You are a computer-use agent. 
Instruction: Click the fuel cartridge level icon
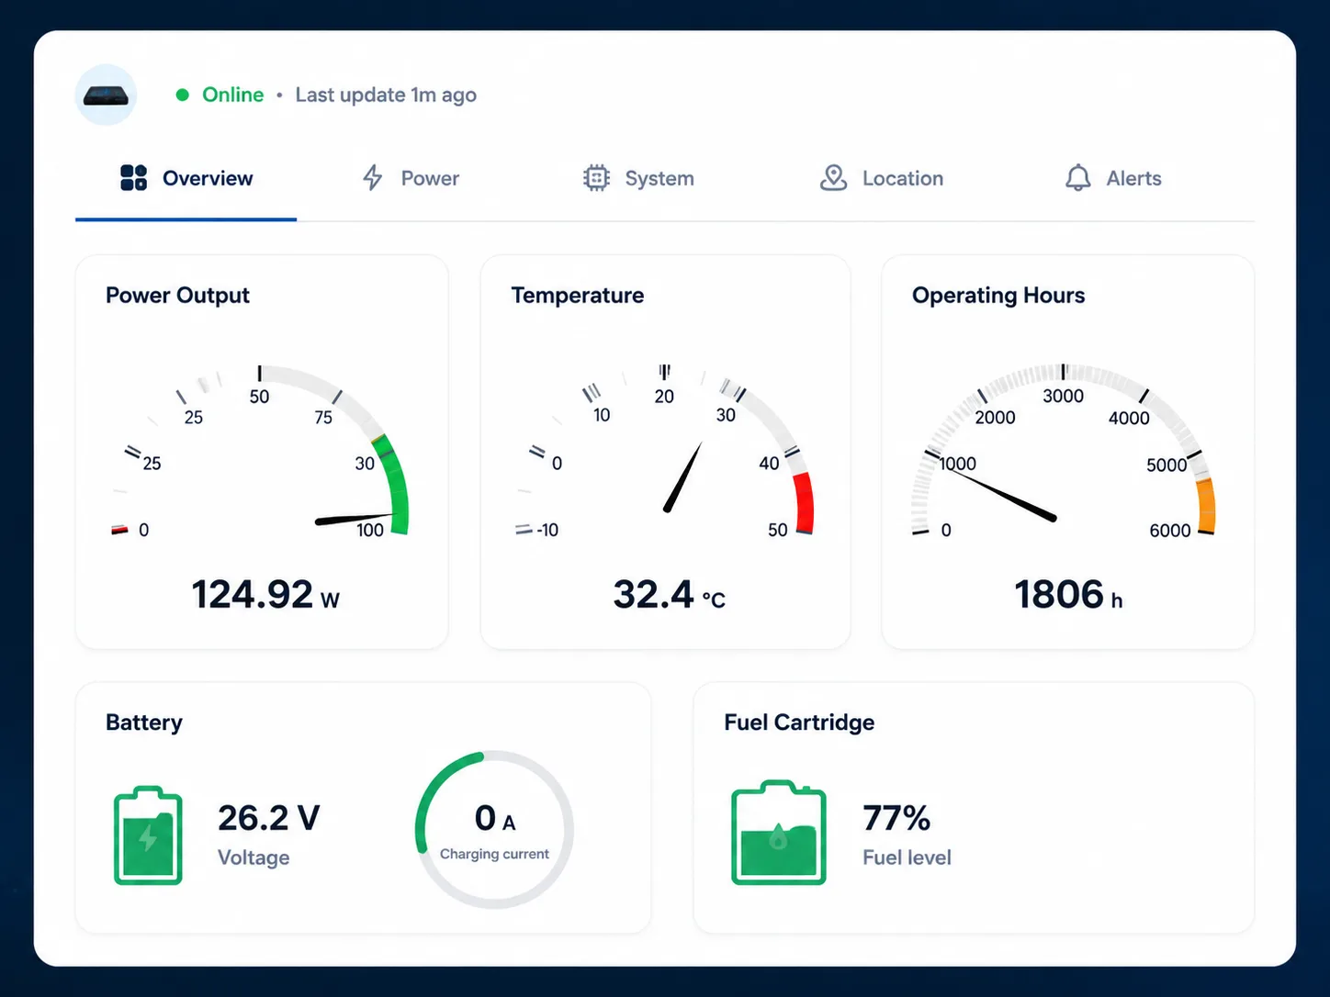click(779, 833)
